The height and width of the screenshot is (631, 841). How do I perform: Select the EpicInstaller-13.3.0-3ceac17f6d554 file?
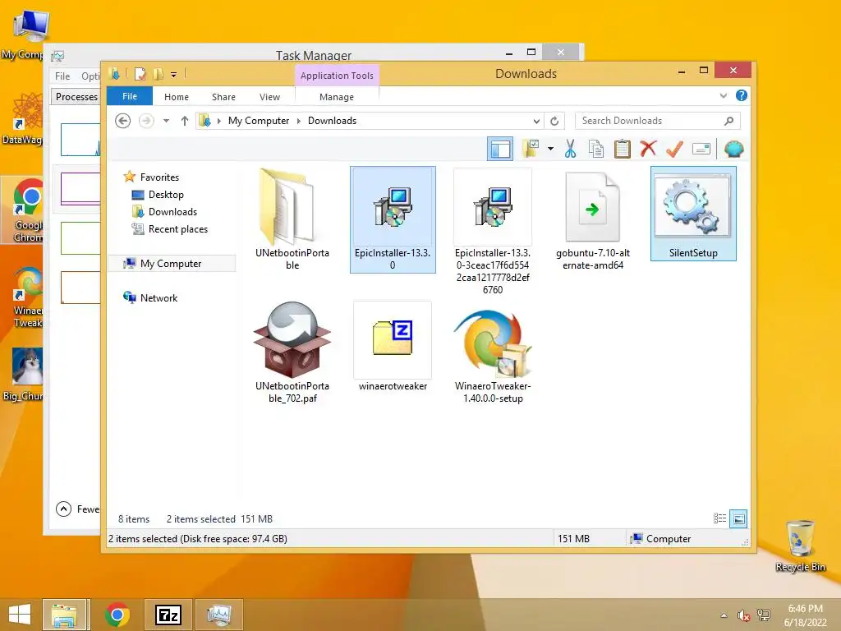coord(493,231)
